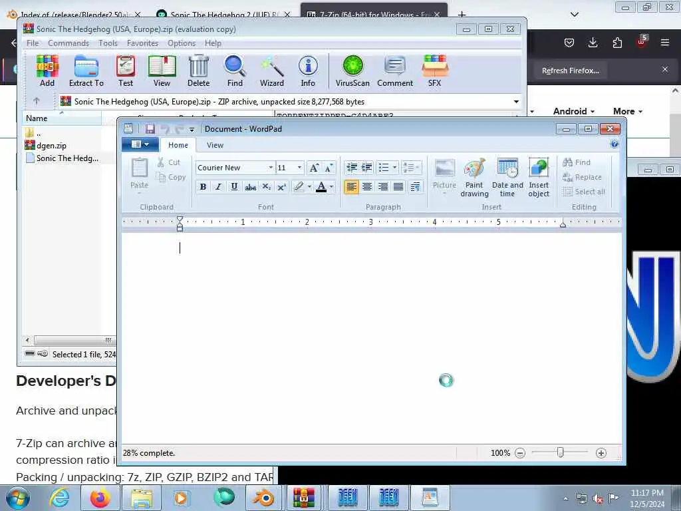Image resolution: width=681 pixels, height=511 pixels.
Task: Launch the Wizard icon in WinRAR
Action: tap(272, 71)
